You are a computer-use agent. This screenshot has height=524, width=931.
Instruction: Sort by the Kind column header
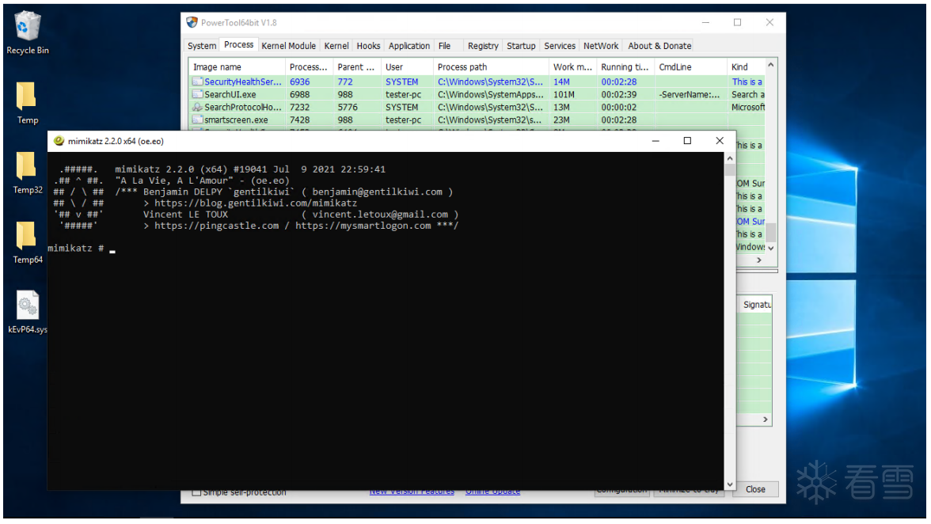747,67
